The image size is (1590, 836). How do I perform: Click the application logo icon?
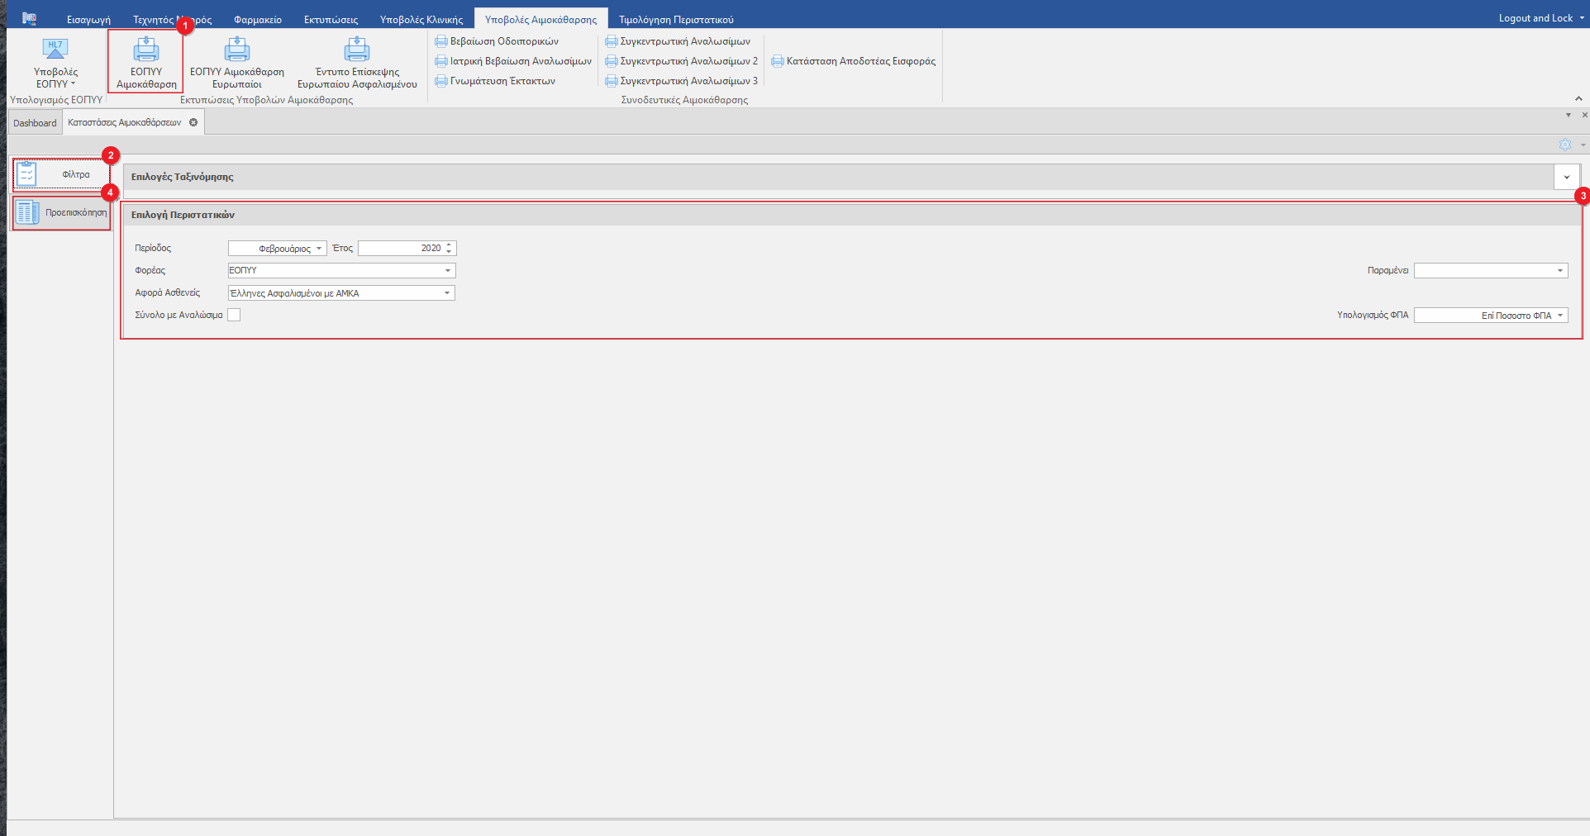pos(29,18)
